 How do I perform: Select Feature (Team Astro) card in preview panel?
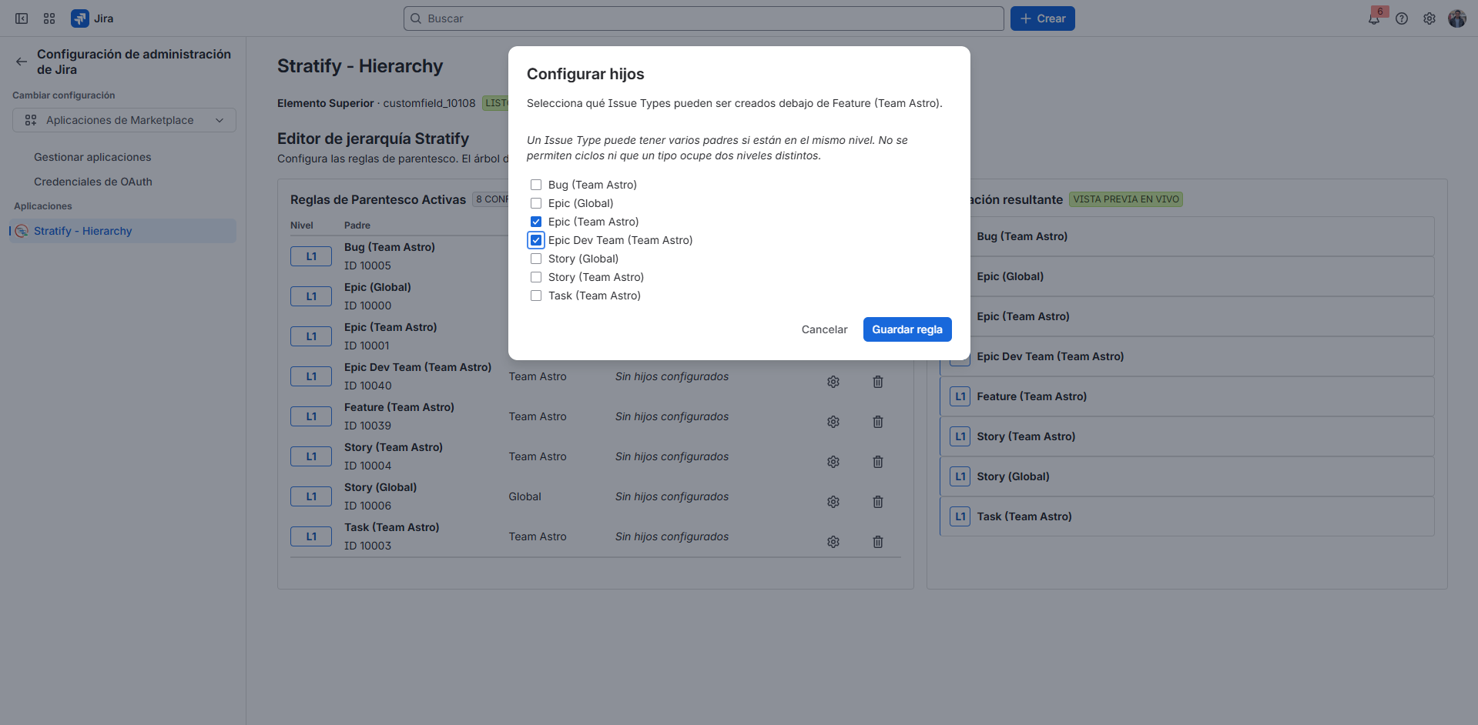tap(1187, 396)
